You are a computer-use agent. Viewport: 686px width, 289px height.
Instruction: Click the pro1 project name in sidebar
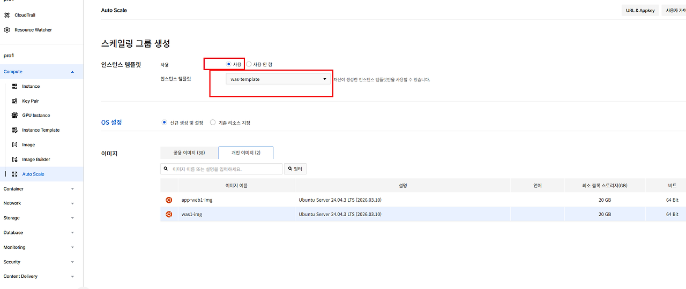tap(8, 56)
